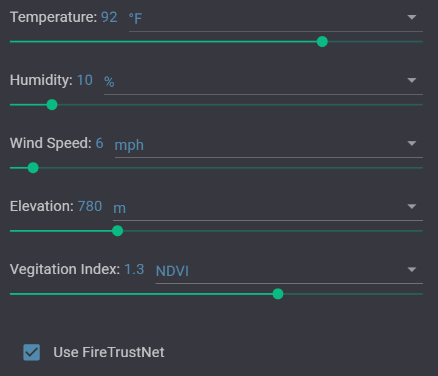Click the Elevation slider handle
Image resolution: width=438 pixels, height=376 pixels.
[118, 230]
